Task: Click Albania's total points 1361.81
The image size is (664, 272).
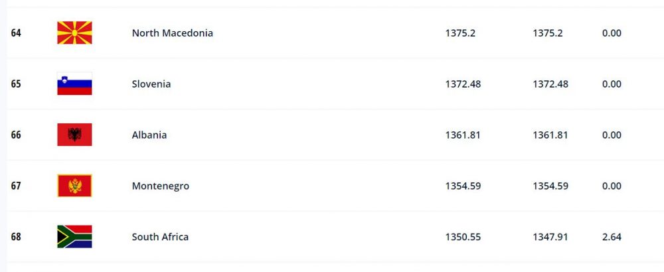Action: (462, 135)
